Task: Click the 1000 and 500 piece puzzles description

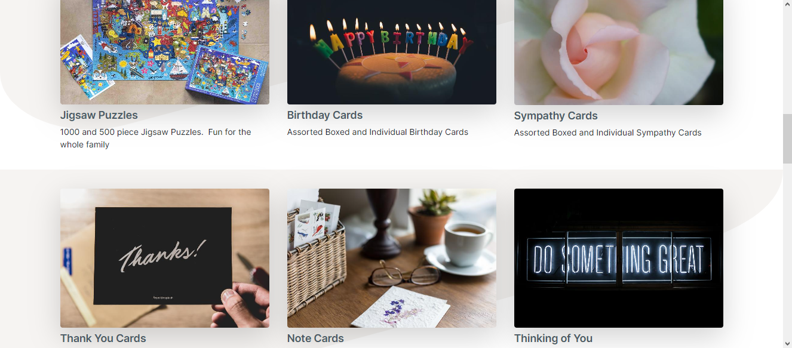Action: pyautogui.click(x=156, y=138)
